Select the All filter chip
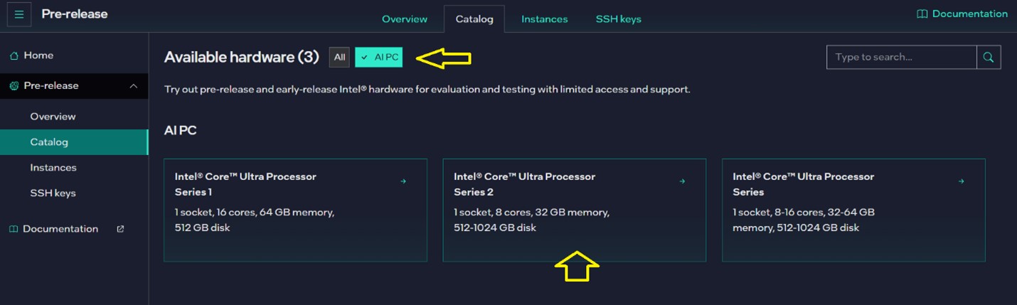The height and width of the screenshot is (305, 1017). pyautogui.click(x=339, y=58)
